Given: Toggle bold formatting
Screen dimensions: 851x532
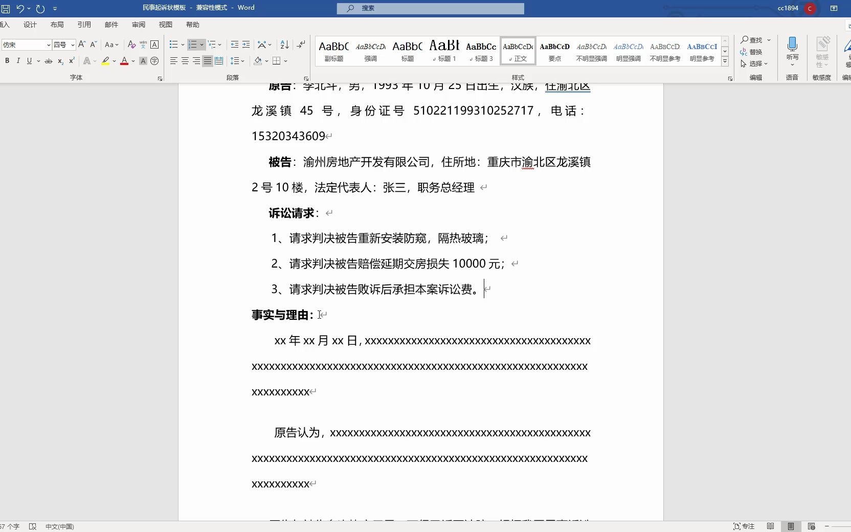Looking at the screenshot, I should pyautogui.click(x=7, y=61).
